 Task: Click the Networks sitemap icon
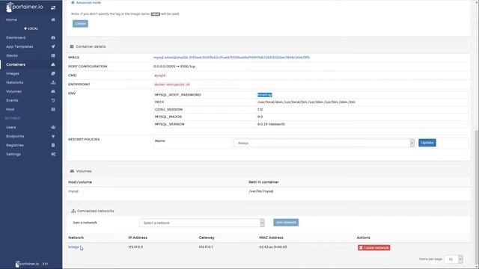click(53, 82)
